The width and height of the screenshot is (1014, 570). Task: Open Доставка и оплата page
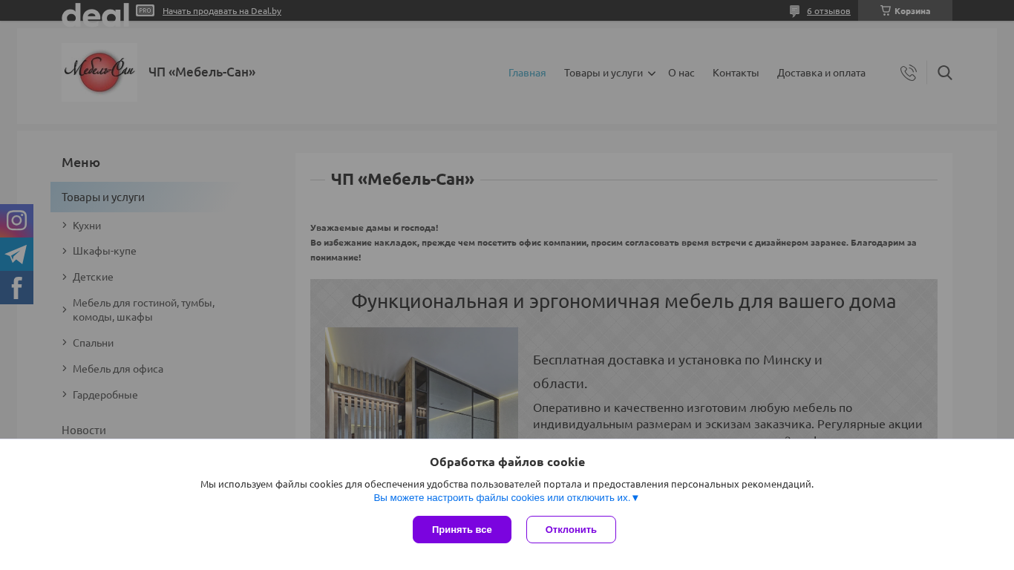[x=821, y=73]
